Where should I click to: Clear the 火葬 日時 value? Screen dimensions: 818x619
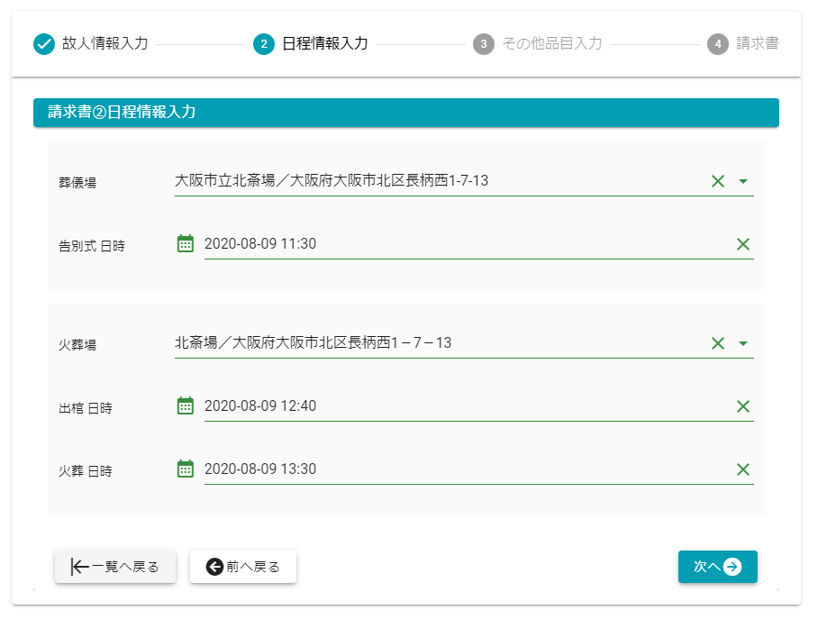(743, 469)
